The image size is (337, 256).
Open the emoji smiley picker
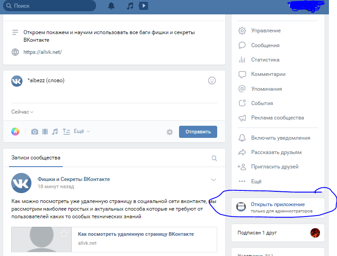click(212, 80)
